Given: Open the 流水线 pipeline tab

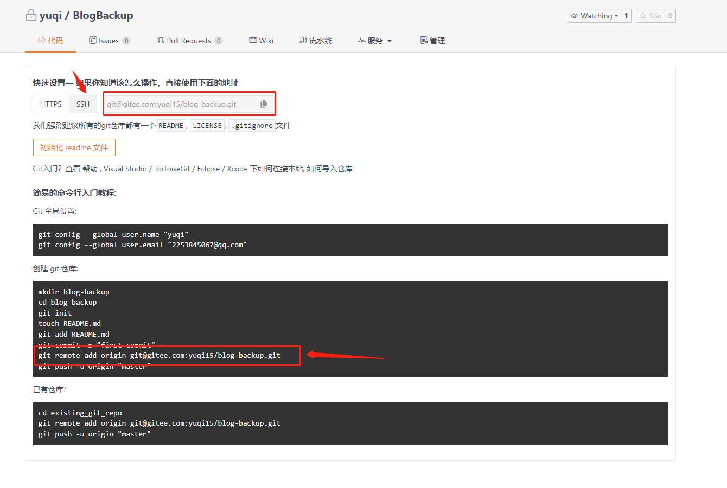Looking at the screenshot, I should coord(316,41).
